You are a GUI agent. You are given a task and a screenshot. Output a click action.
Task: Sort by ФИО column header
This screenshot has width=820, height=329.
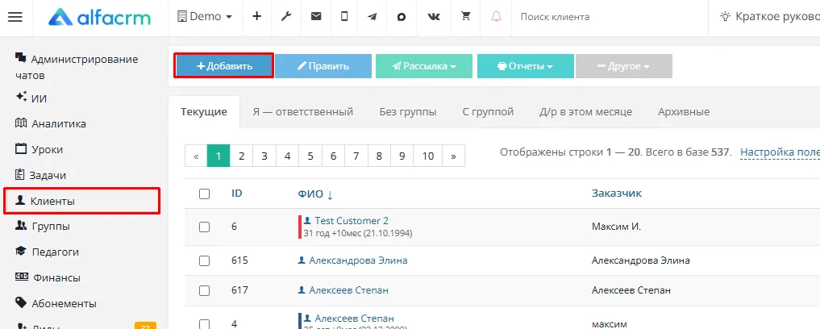click(315, 194)
